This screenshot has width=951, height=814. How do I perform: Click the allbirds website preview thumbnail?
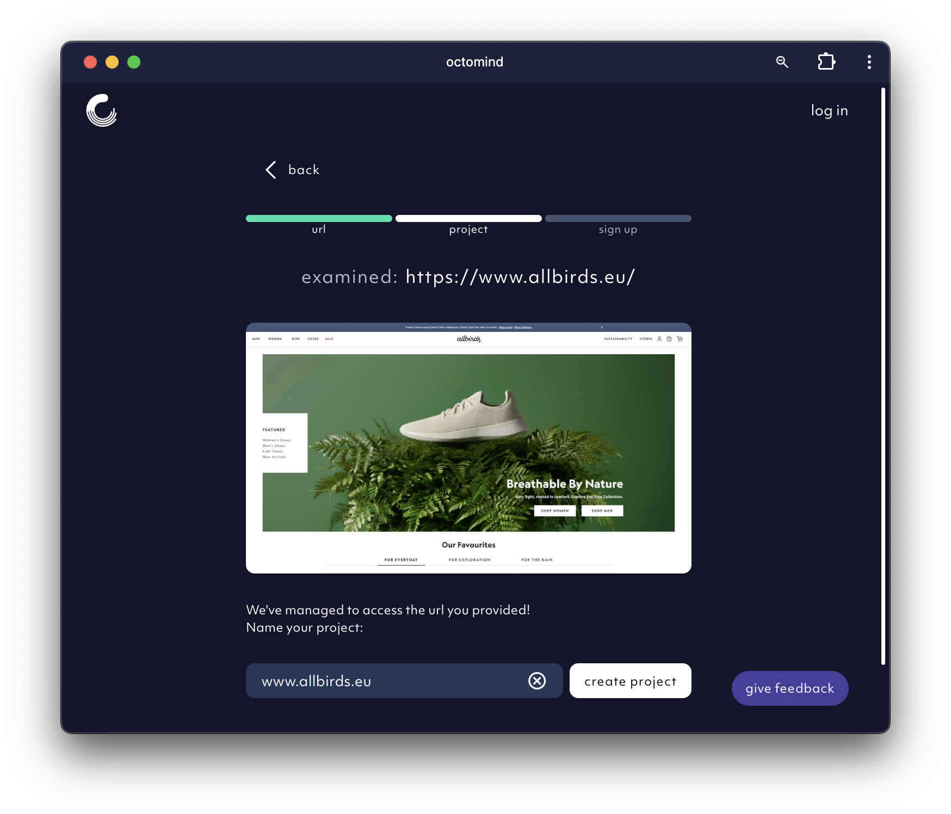[468, 448]
